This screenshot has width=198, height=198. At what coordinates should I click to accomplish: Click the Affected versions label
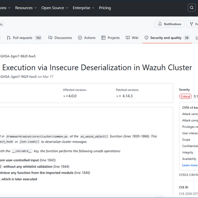click(75, 90)
